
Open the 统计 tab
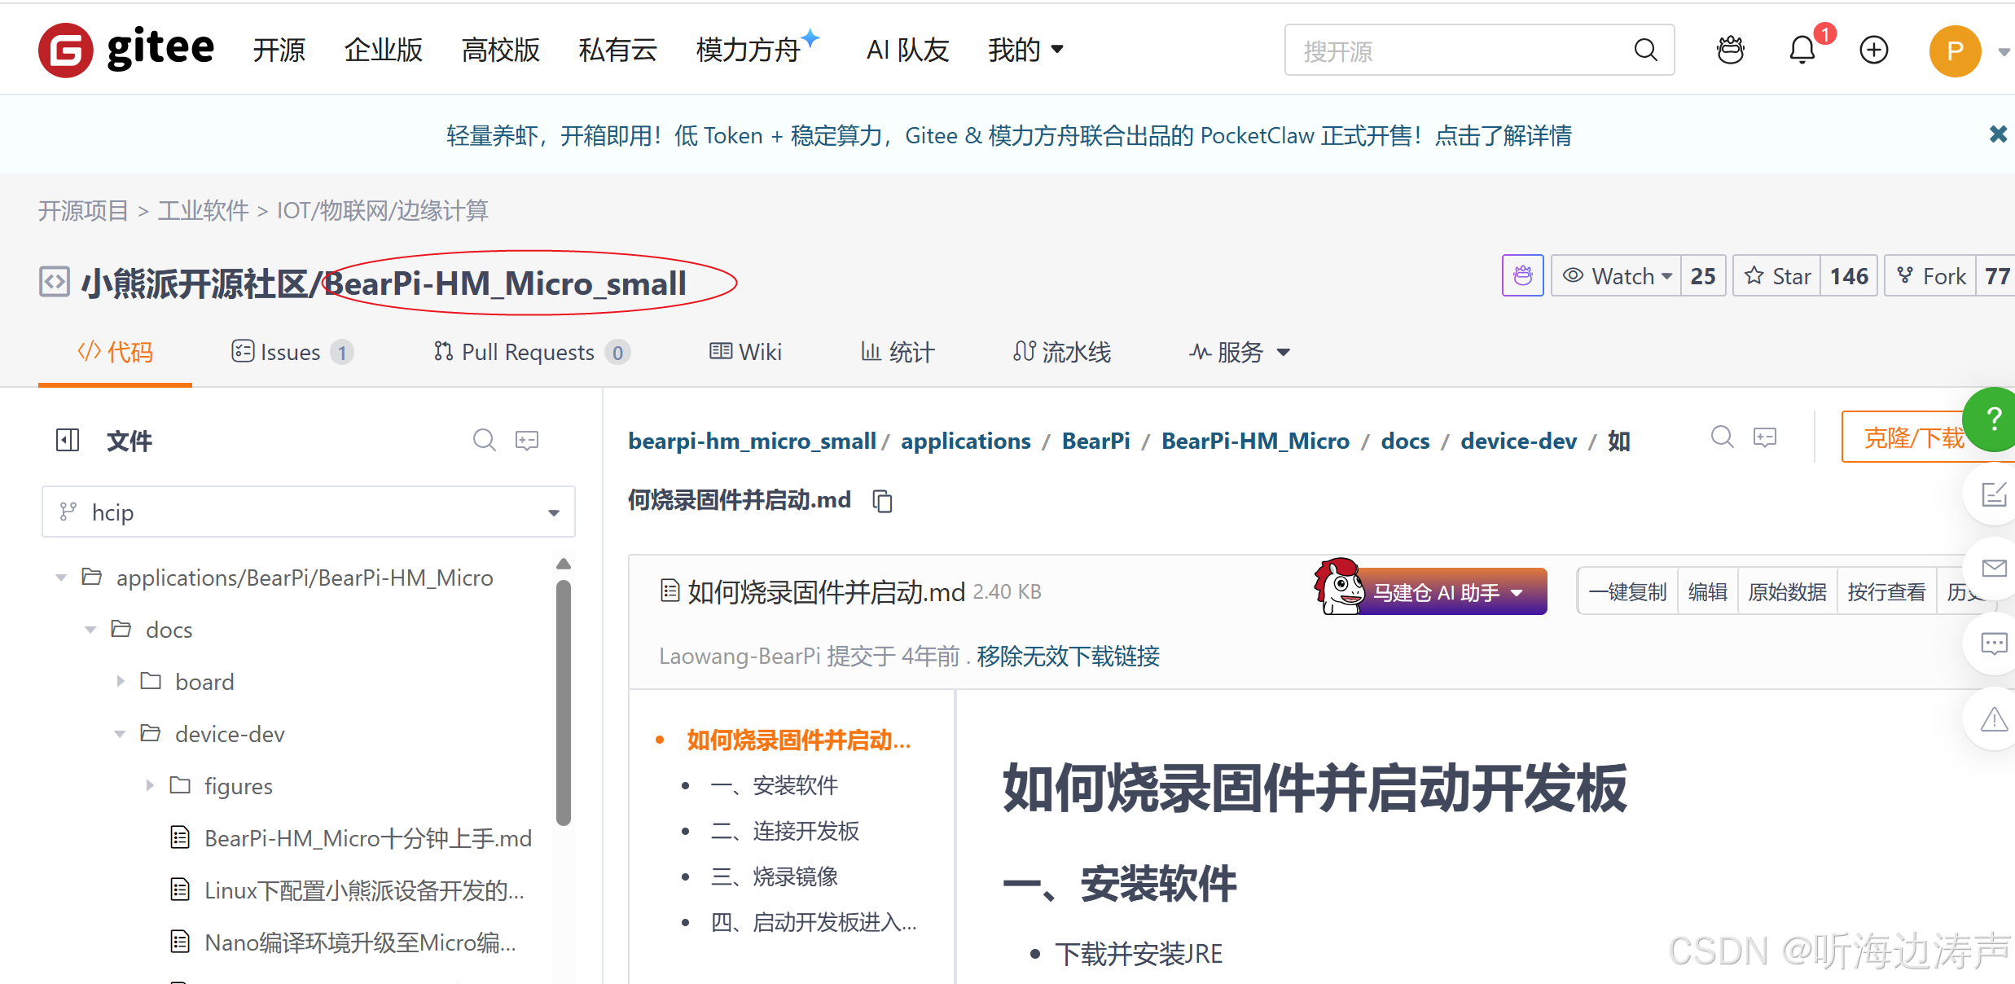click(898, 352)
